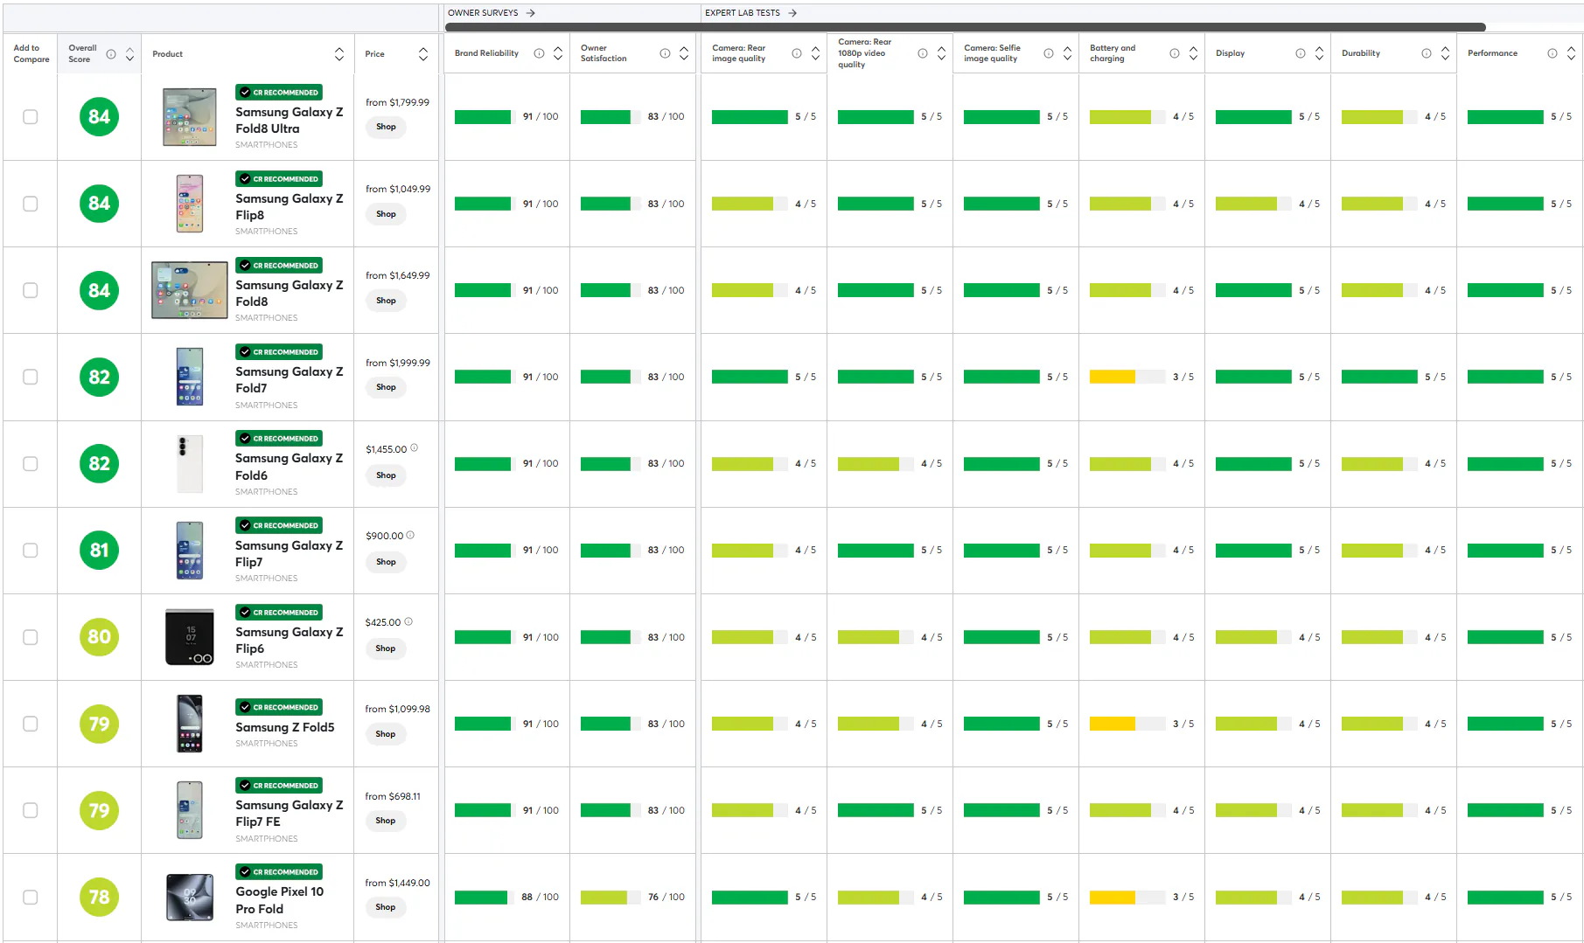
Task: Click the 80 score badge for Flip6
Action: pos(99,637)
